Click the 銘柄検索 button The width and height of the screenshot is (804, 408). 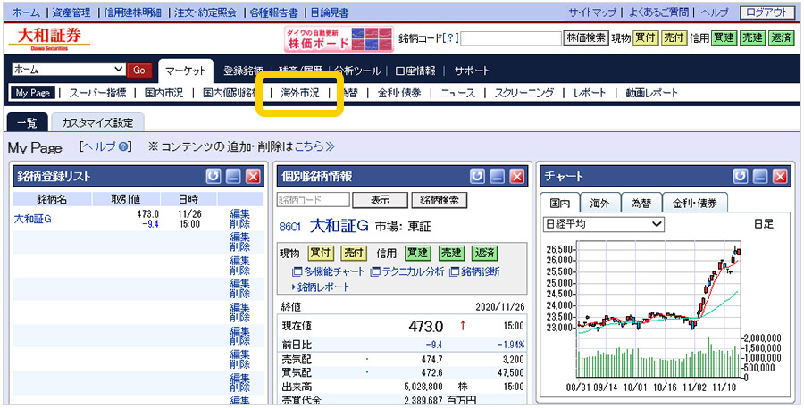pyautogui.click(x=439, y=200)
